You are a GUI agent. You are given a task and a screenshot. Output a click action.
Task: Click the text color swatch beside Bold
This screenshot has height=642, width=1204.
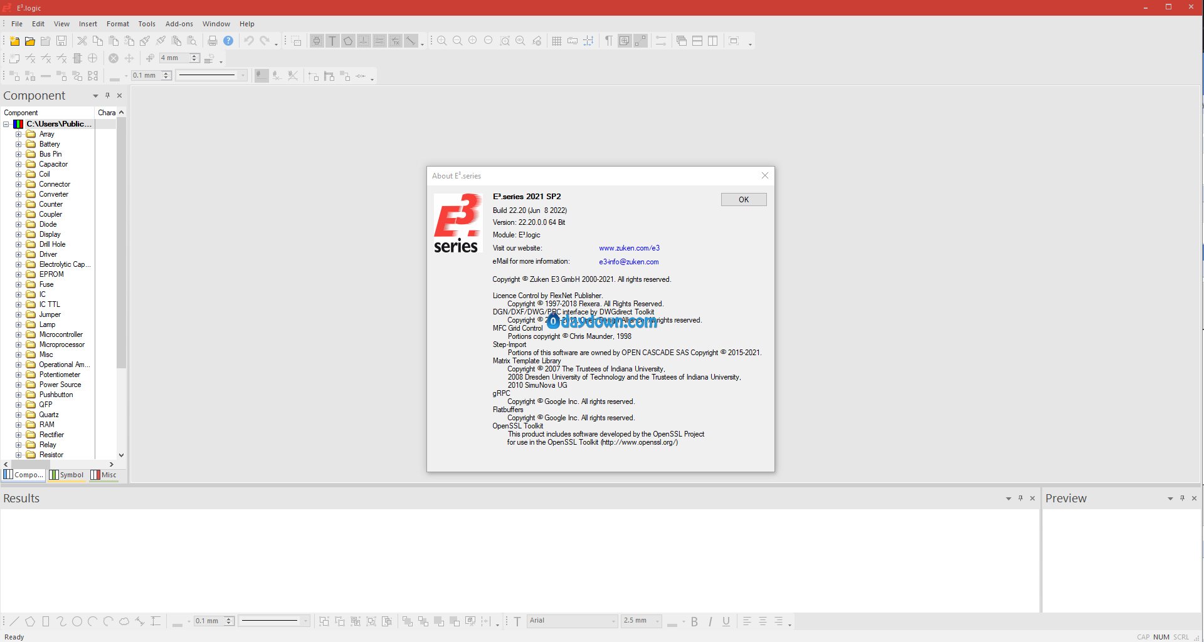click(x=672, y=622)
